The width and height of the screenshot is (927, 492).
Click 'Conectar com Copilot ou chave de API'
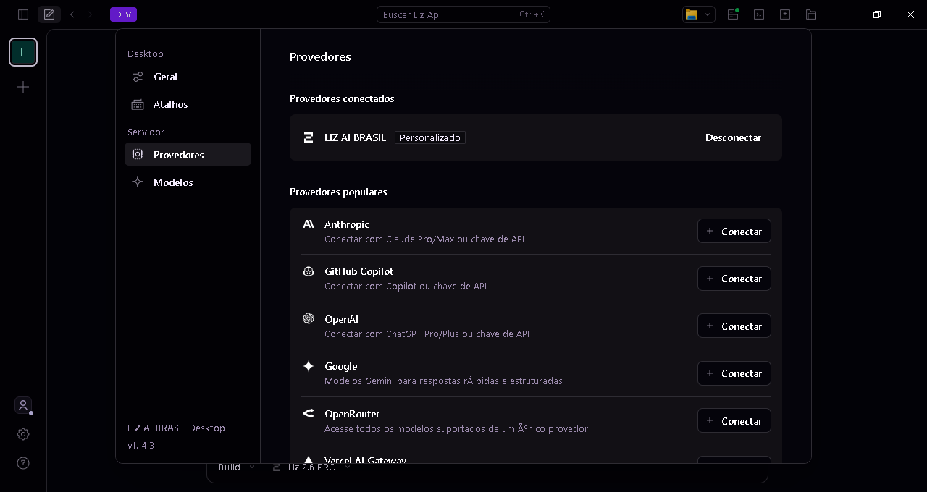tap(406, 286)
